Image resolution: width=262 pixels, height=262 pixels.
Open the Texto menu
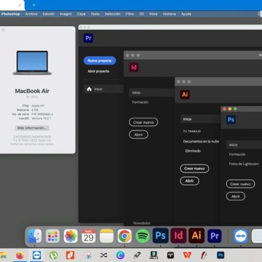pos(95,14)
